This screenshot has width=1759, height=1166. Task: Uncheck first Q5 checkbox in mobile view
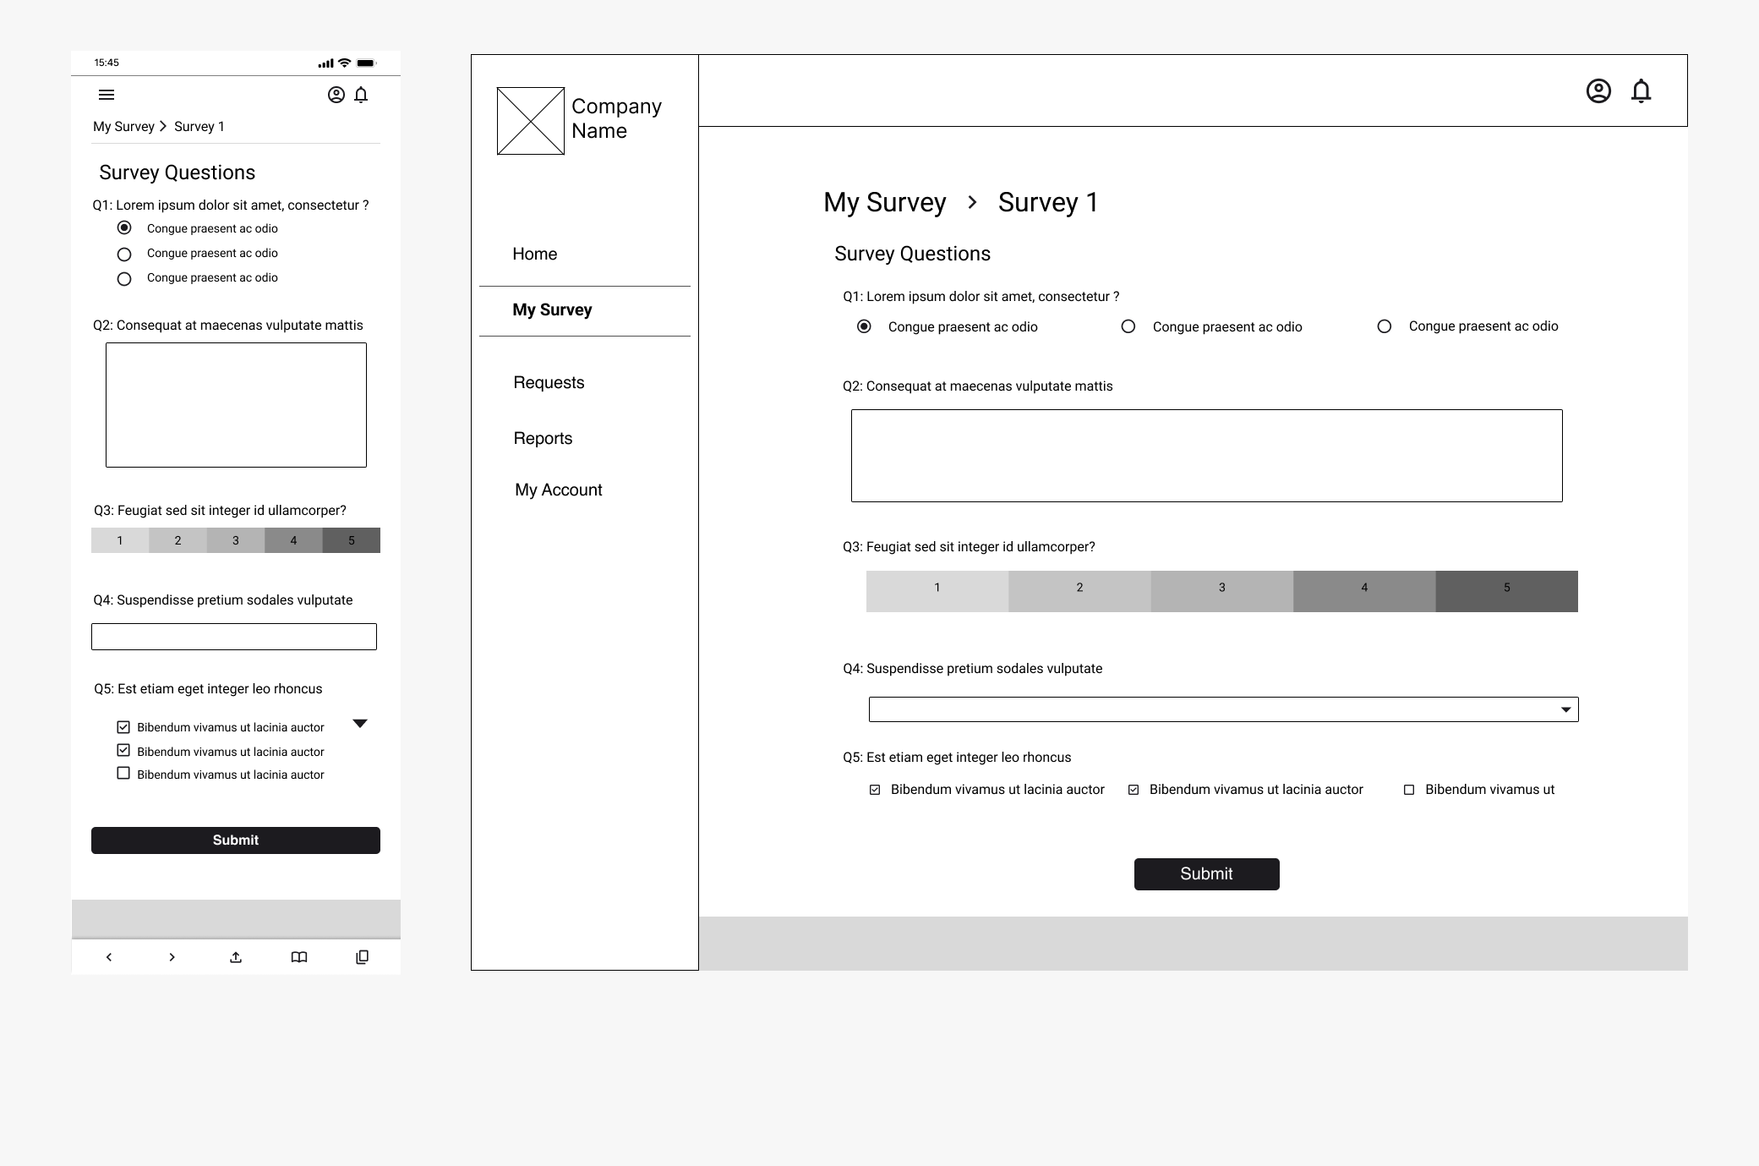(123, 727)
